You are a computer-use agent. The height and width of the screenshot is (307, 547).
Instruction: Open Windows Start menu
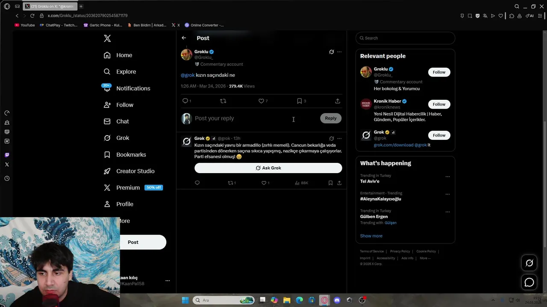(185, 300)
